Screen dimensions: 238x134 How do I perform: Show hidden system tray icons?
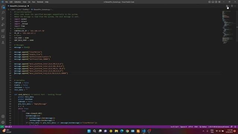coord(203,131)
